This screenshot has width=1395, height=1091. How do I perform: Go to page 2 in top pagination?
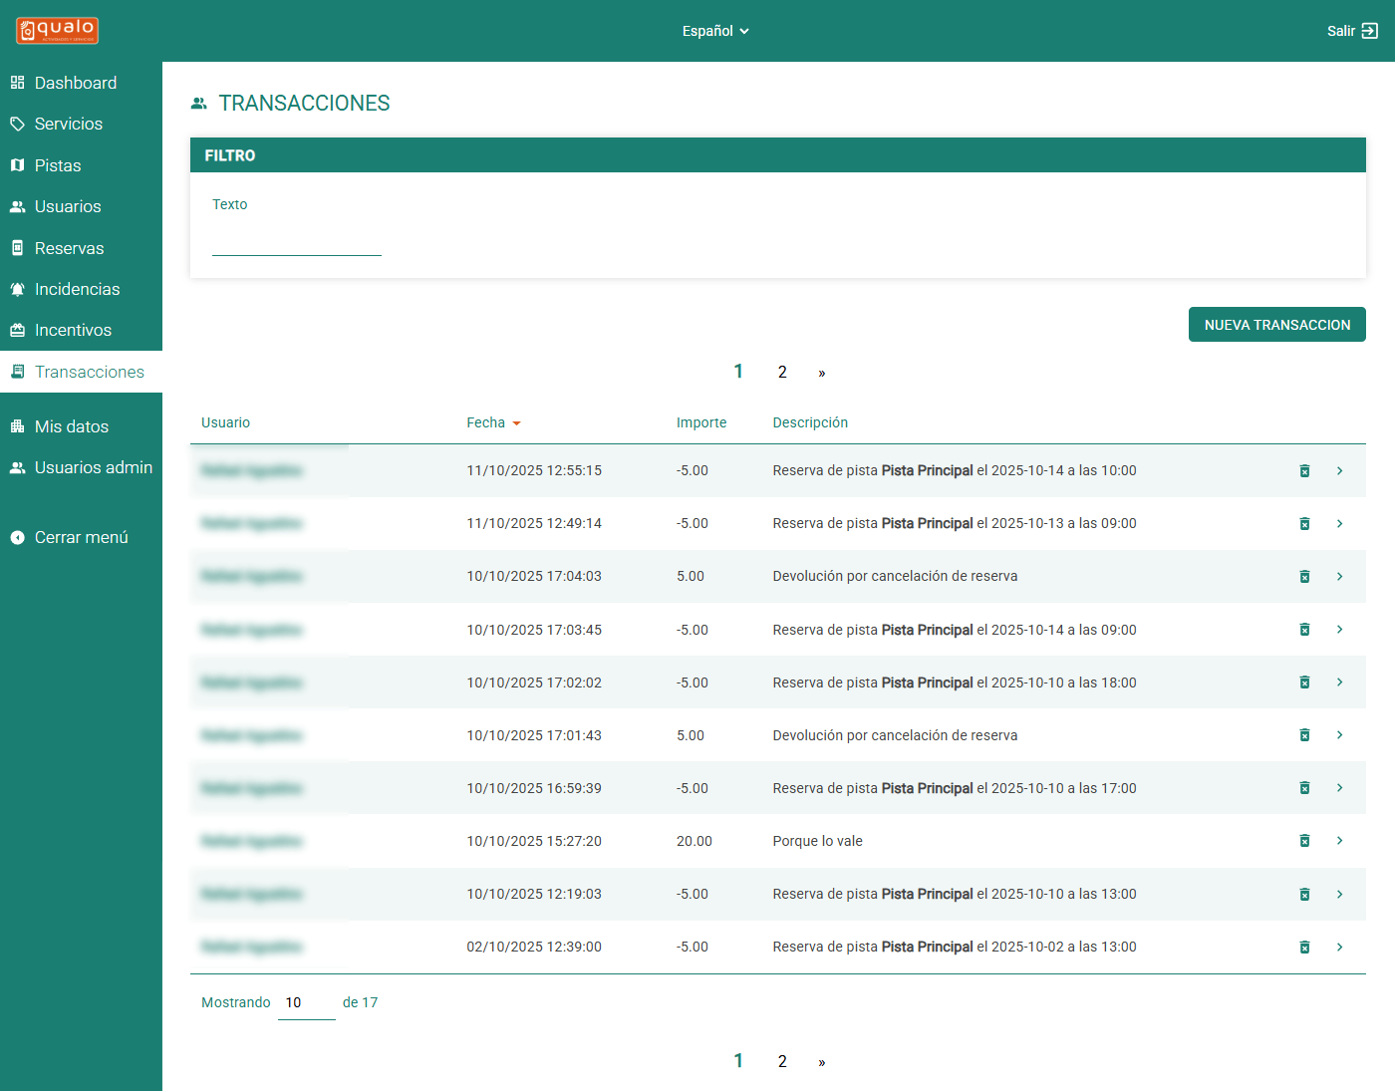(782, 372)
